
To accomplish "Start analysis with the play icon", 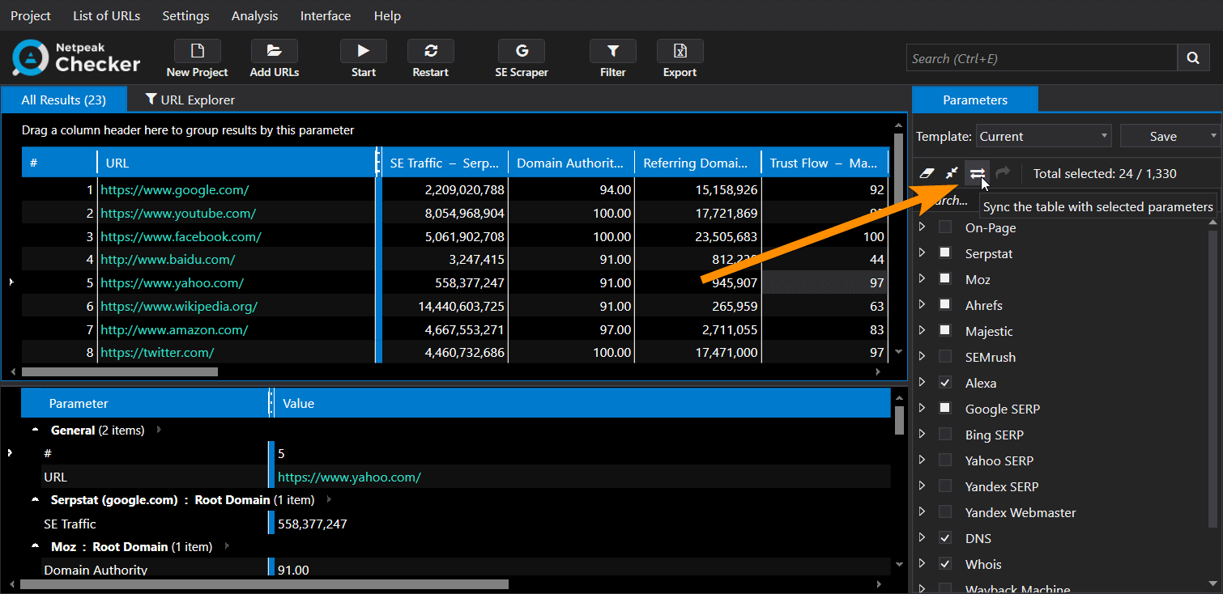I will pyautogui.click(x=363, y=52).
